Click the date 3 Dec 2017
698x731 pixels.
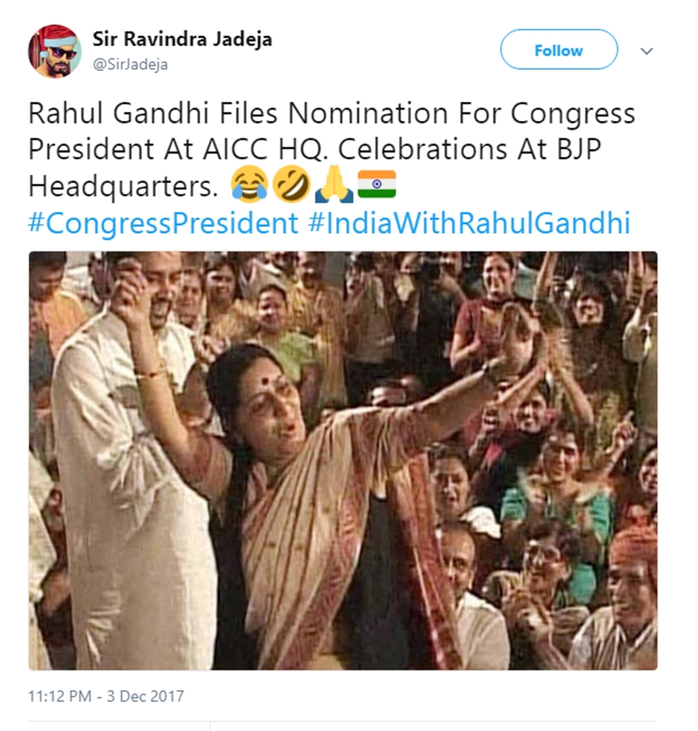coord(147,697)
